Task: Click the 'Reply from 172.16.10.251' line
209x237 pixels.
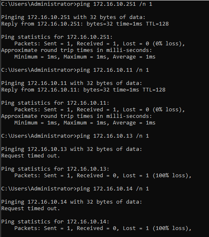Action: click(85, 24)
